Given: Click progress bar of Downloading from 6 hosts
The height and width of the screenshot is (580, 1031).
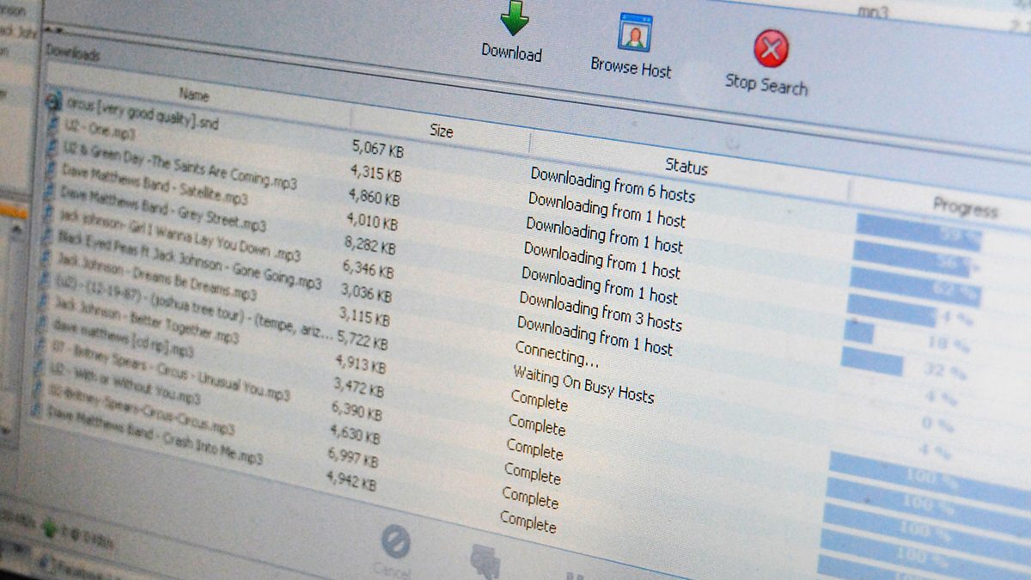Looking at the screenshot, I should (919, 232).
